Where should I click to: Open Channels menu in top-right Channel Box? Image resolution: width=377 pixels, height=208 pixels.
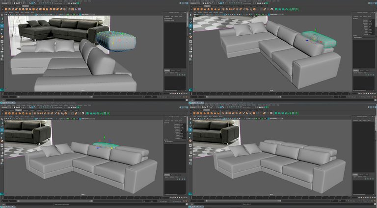(x=356, y=16)
